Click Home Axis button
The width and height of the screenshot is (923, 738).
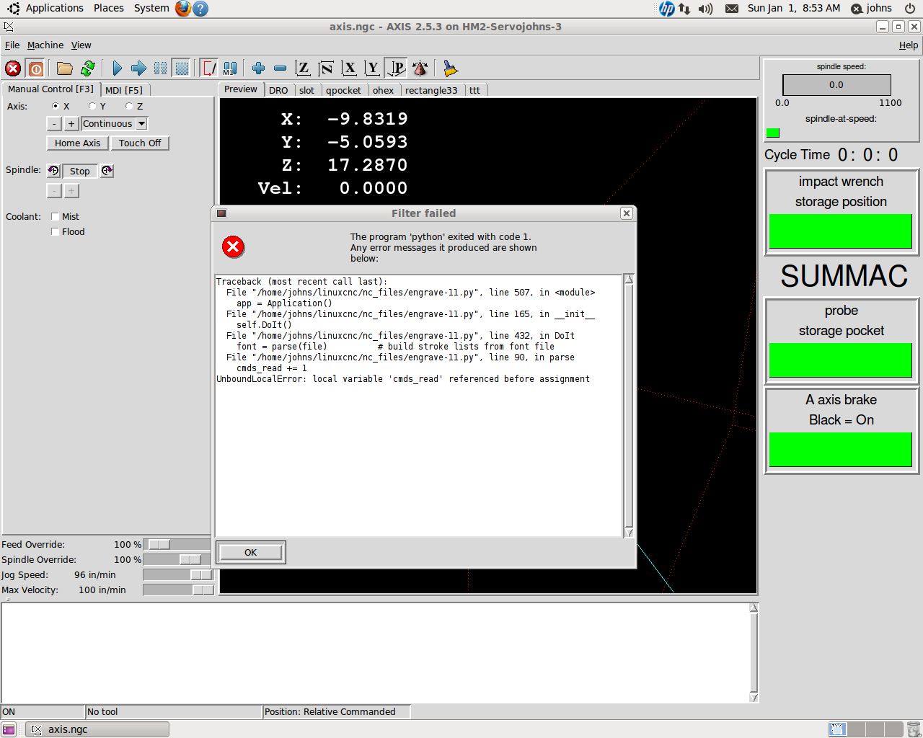tap(77, 143)
